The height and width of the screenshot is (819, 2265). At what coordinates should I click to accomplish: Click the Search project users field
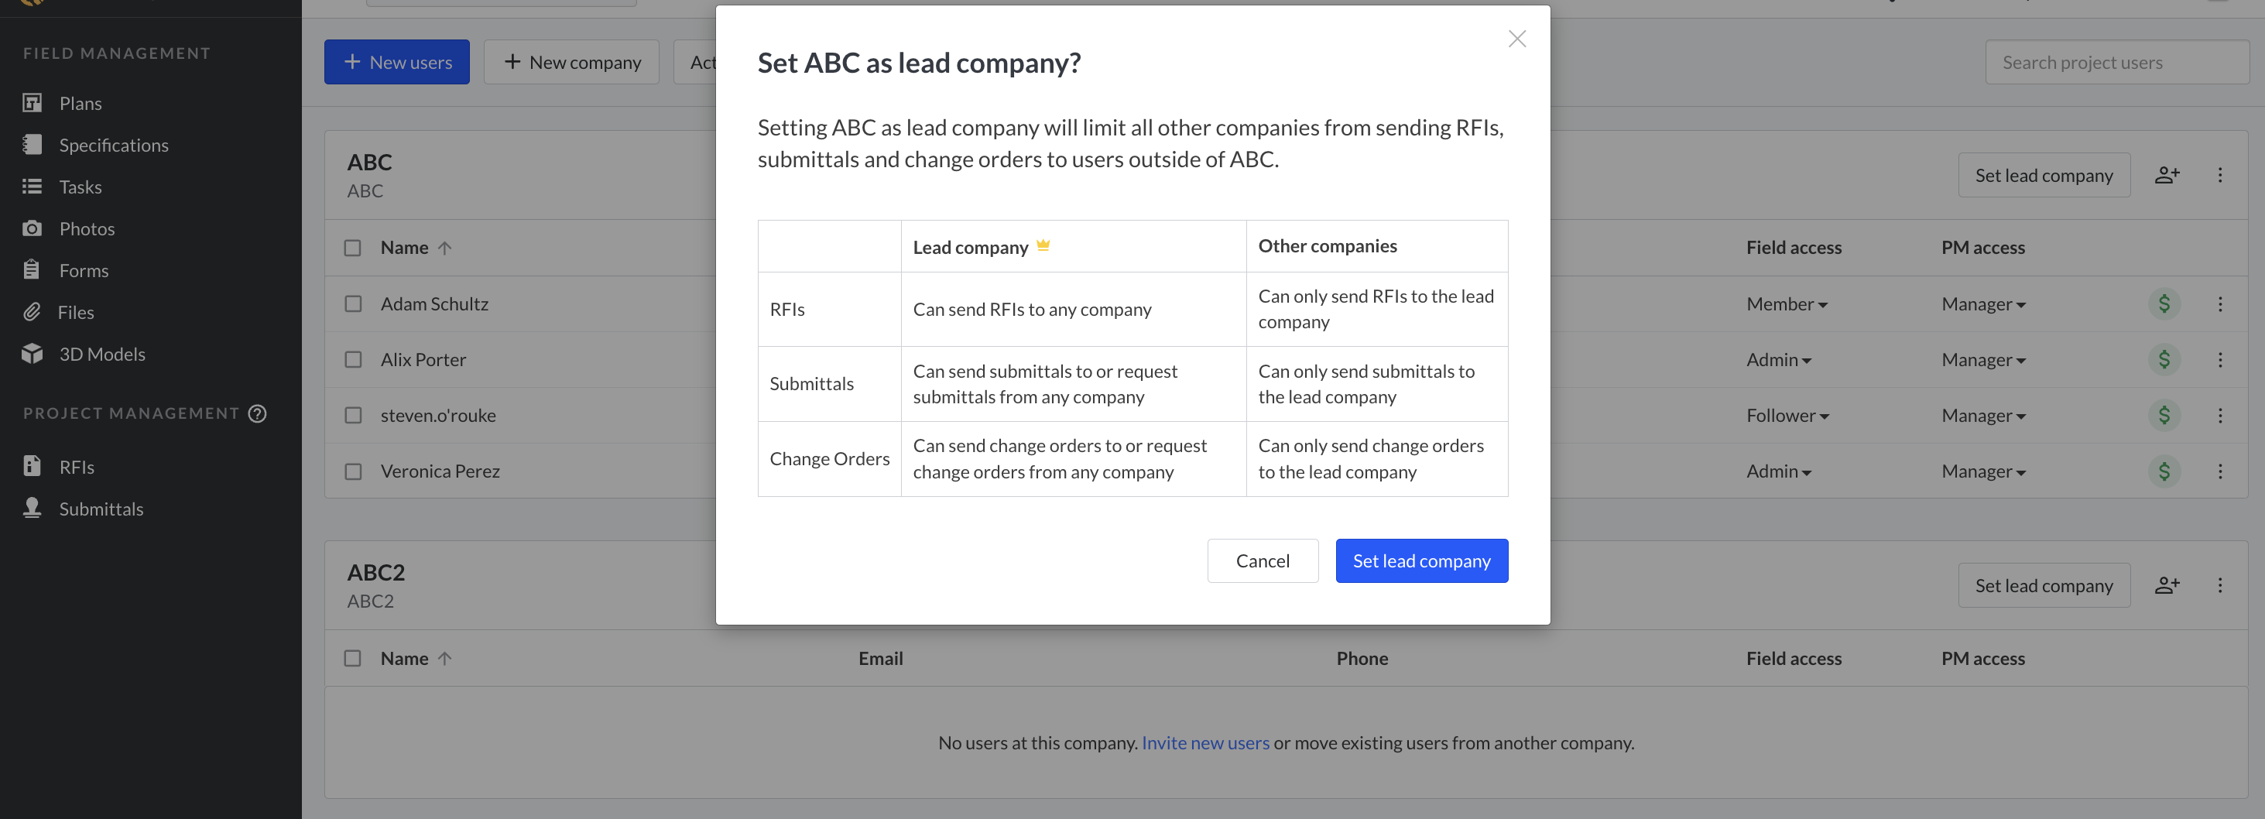(2116, 63)
